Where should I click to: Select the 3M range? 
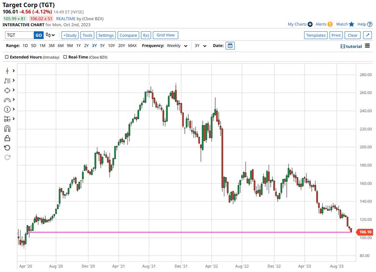(x=51, y=46)
